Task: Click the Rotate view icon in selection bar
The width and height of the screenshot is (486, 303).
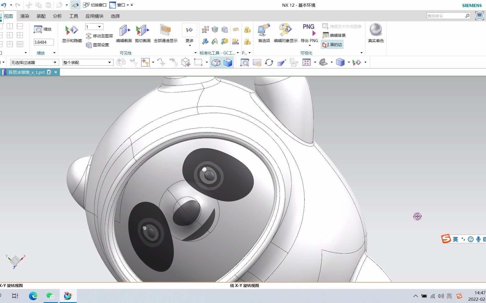Action: point(269,62)
